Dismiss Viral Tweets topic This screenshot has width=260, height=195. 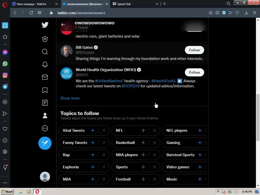[104, 131]
